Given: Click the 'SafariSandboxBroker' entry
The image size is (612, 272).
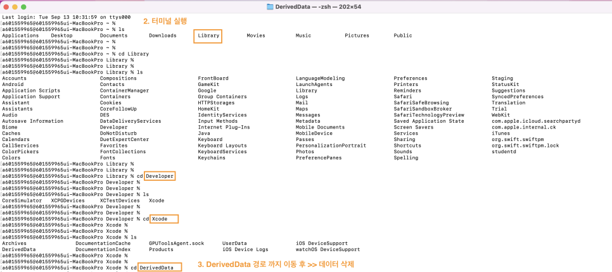Looking at the screenshot, I should (x=423, y=109).
